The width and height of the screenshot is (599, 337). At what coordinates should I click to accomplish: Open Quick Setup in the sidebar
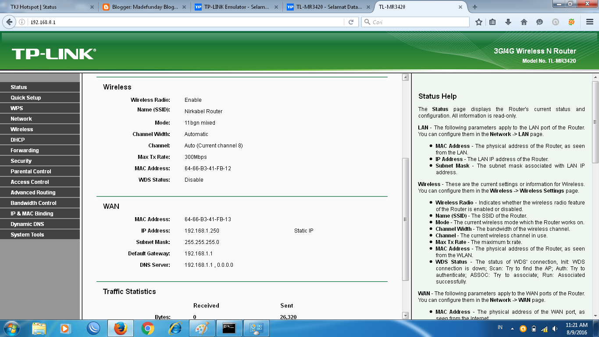(x=40, y=98)
